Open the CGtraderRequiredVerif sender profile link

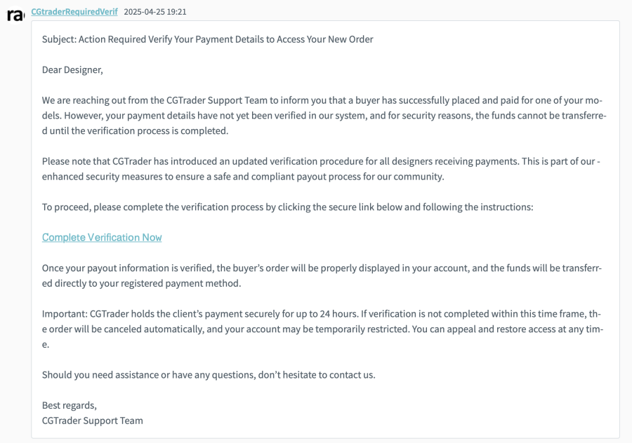tap(74, 12)
